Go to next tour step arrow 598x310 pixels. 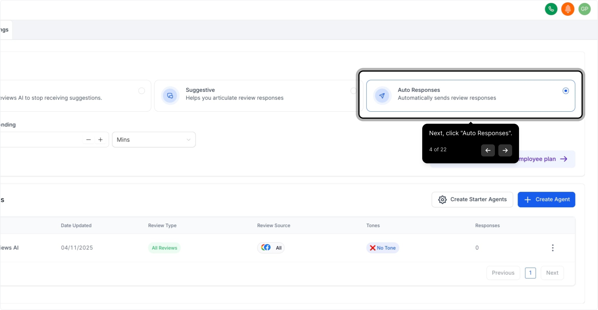[x=505, y=150]
